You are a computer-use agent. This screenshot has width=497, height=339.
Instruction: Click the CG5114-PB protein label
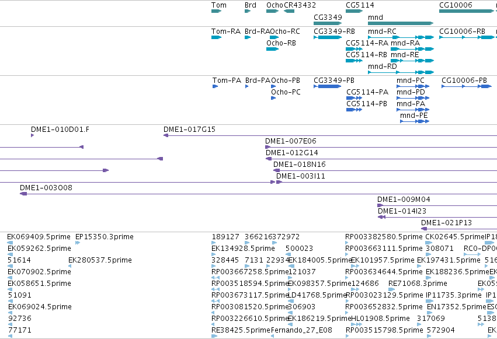click(x=367, y=104)
